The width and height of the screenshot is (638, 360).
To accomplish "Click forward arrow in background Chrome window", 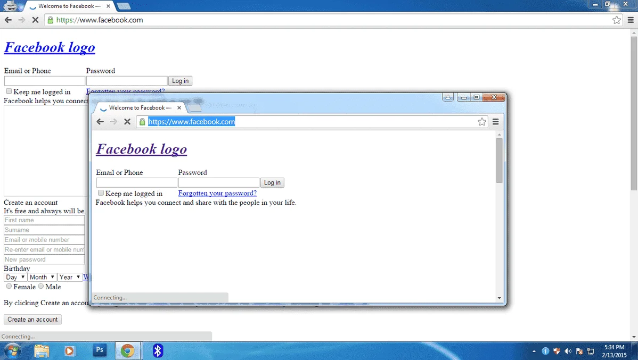I will coord(21,20).
